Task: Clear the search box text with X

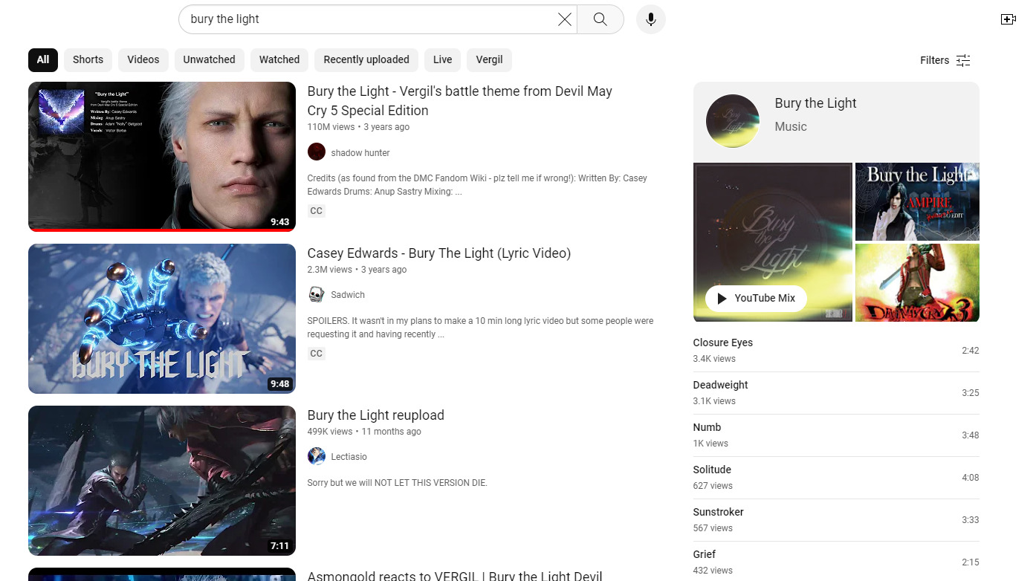Action: pyautogui.click(x=565, y=19)
